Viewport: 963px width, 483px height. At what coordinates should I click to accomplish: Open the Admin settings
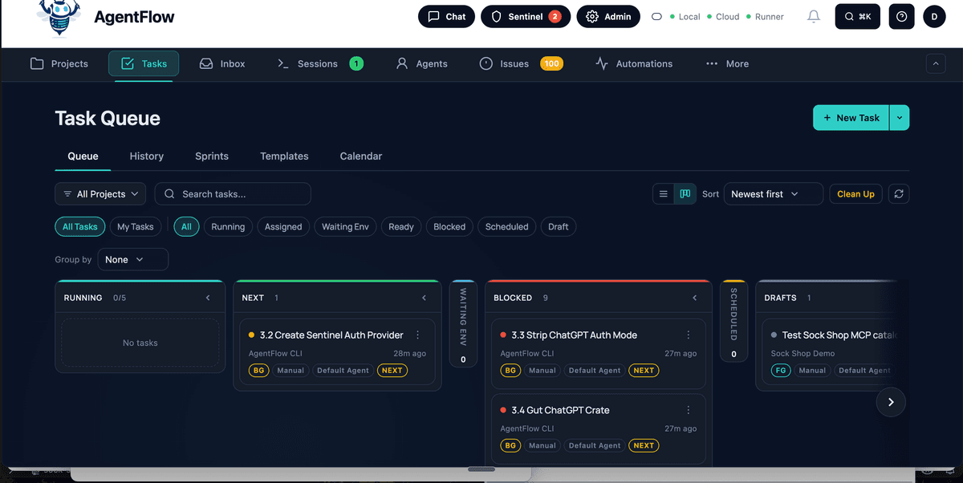click(x=607, y=16)
